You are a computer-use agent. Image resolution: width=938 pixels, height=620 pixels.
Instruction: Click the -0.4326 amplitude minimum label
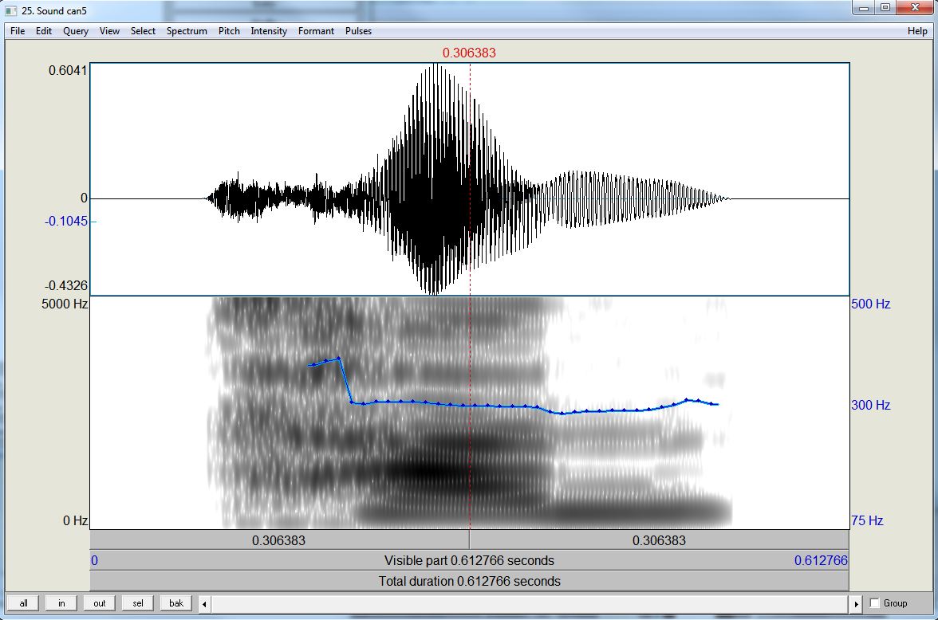[65, 286]
